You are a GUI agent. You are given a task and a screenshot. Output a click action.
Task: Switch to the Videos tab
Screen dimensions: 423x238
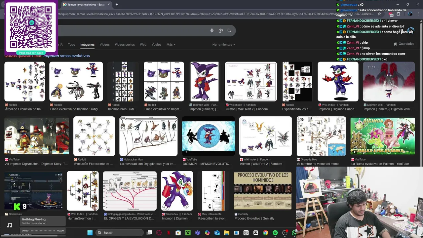coord(105,45)
